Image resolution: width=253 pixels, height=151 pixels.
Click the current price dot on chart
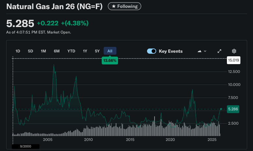coord(221,109)
